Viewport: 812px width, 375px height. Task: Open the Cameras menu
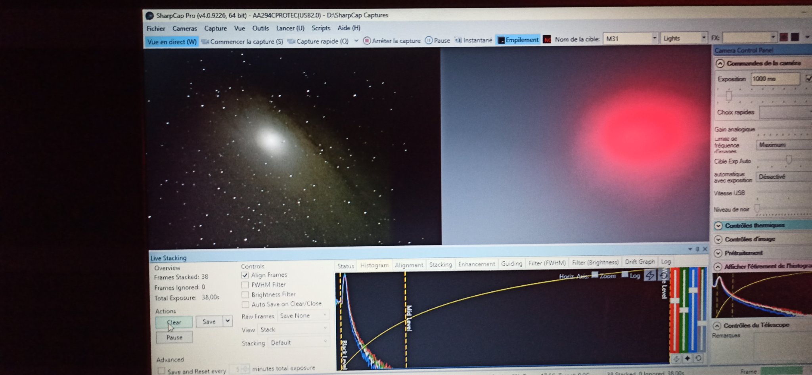pyautogui.click(x=184, y=29)
